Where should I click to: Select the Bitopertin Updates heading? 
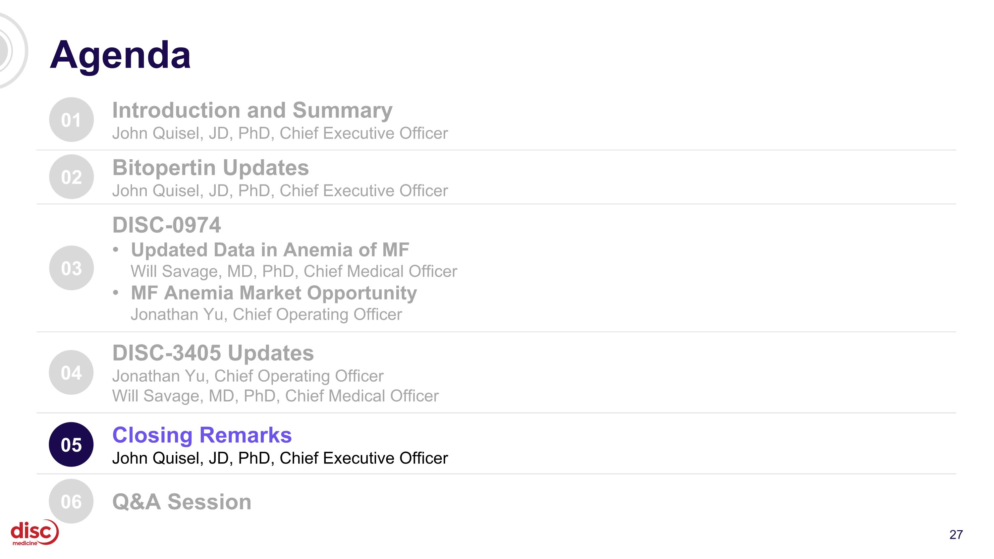210,167
